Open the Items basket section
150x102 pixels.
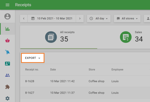click(7, 40)
